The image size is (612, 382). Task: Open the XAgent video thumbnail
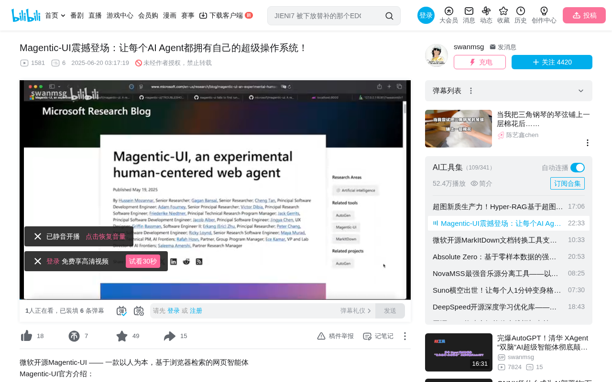459,352
